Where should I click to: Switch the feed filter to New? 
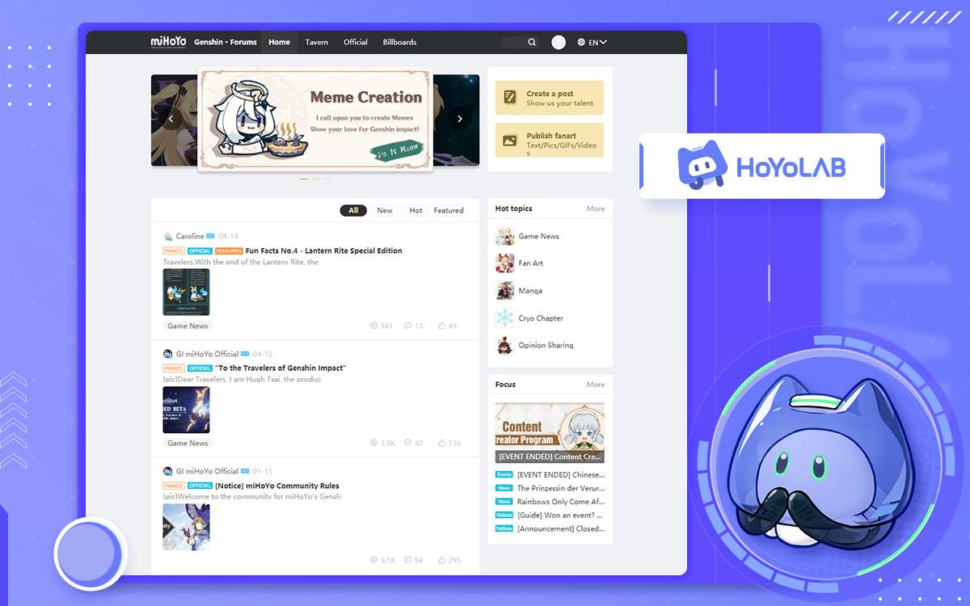384,210
